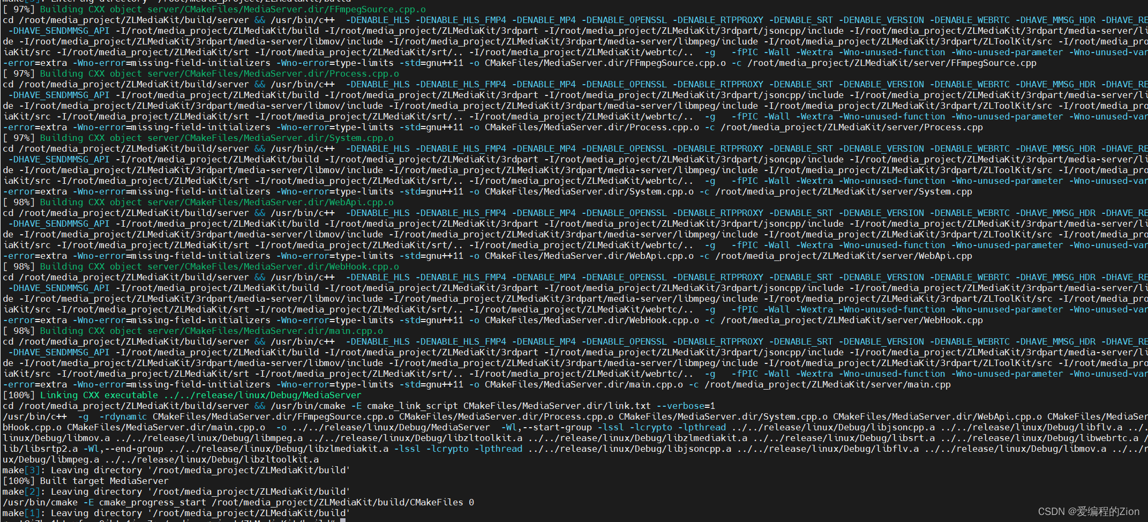Select the 'Building CXX object' FFmpegSource.cpp.o line
This screenshot has height=522, width=1148.
(x=214, y=9)
